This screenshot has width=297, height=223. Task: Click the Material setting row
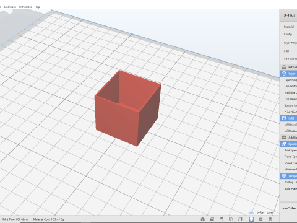289,27
